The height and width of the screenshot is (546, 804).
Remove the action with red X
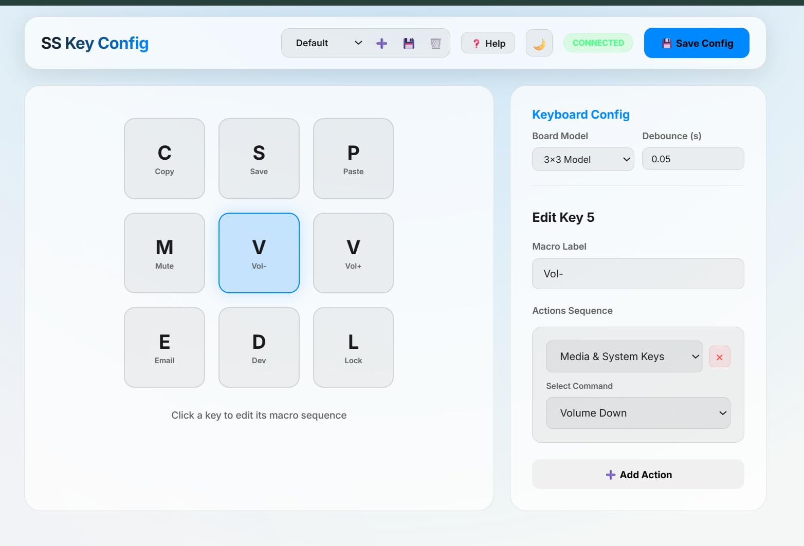click(x=720, y=357)
